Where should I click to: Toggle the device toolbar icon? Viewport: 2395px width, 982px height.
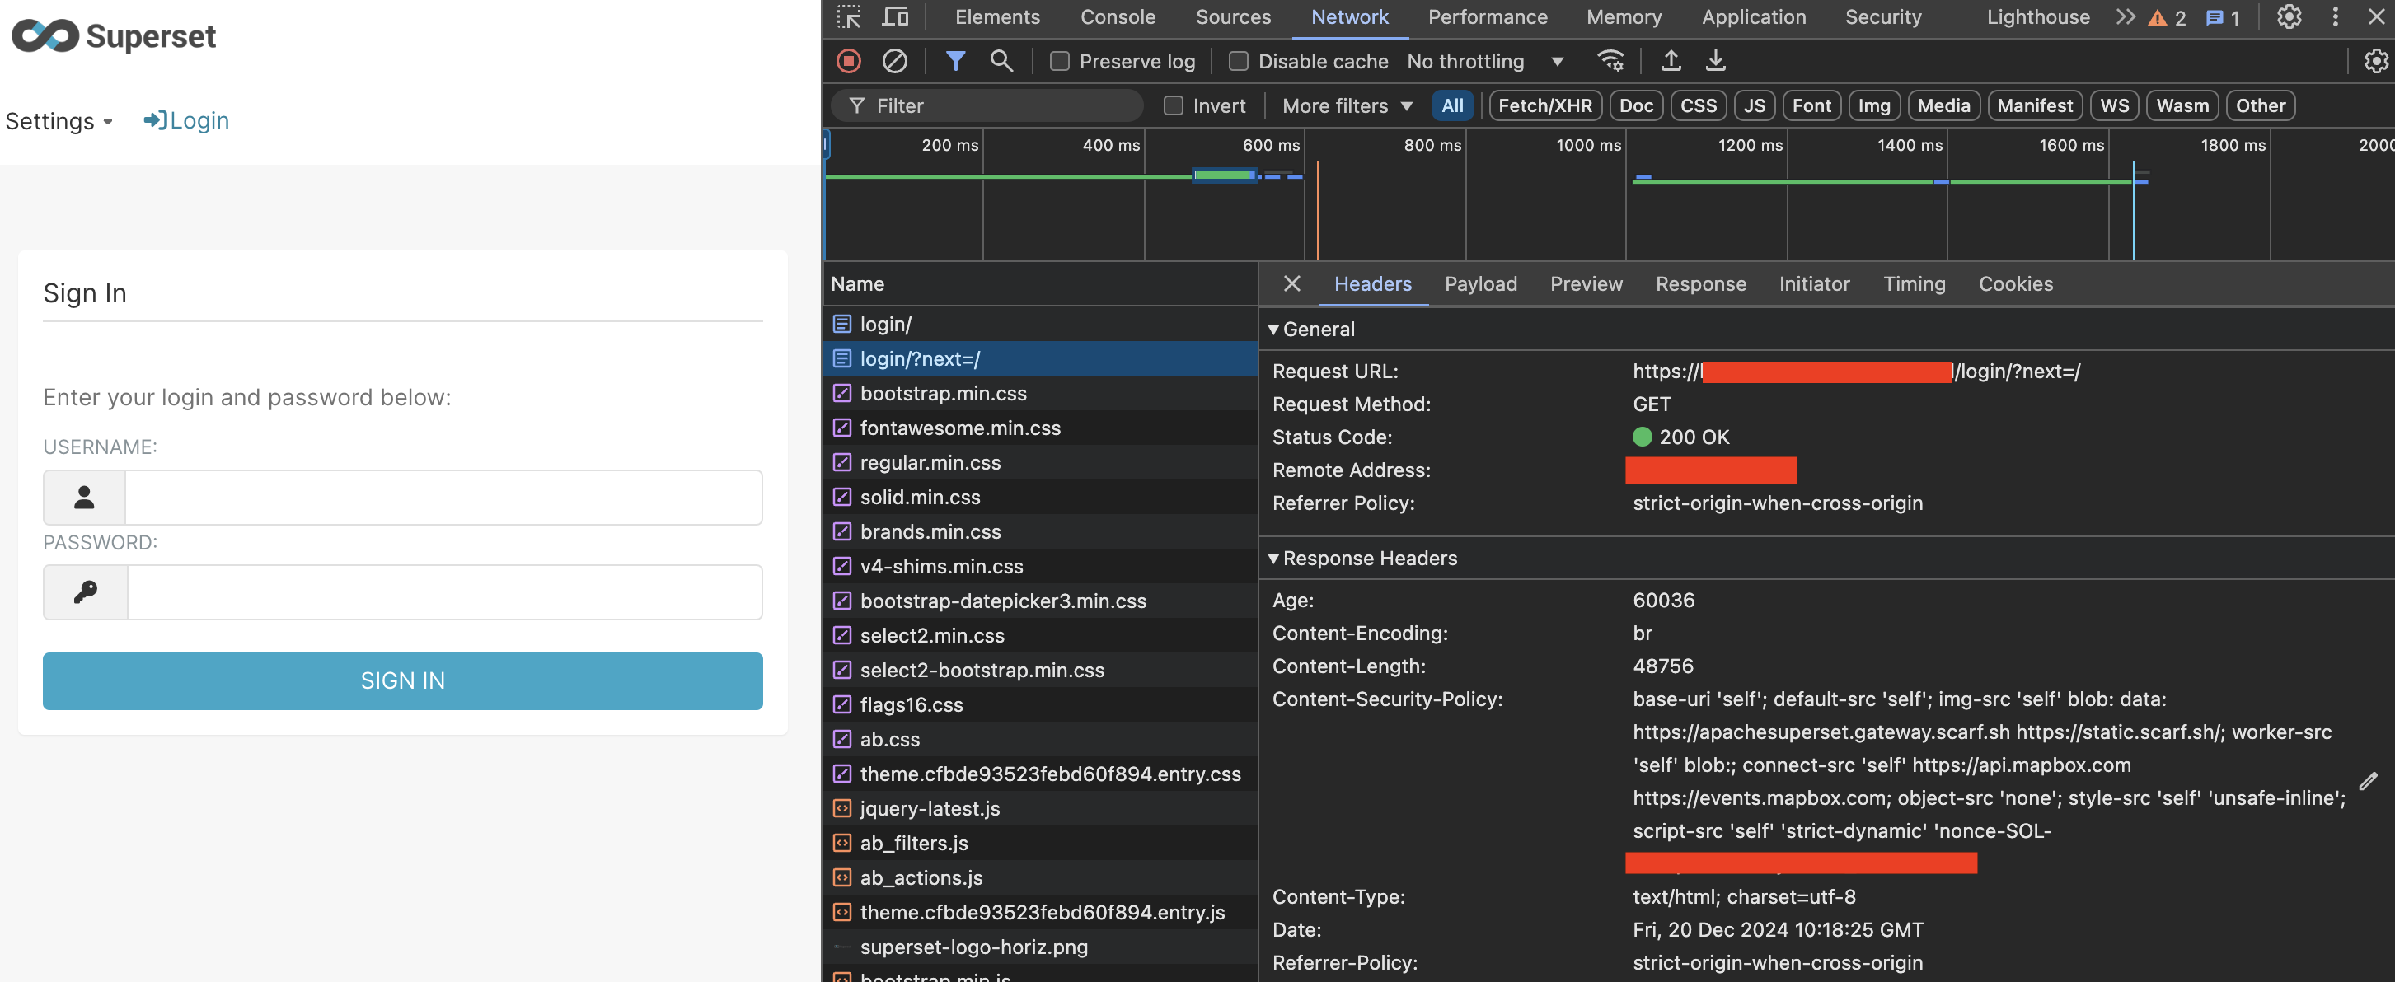pos(895,16)
